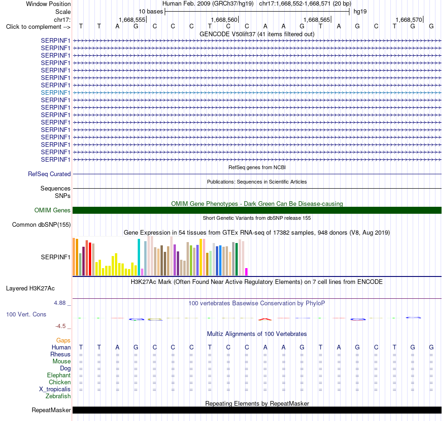The width and height of the screenshot is (442, 421).
Task: Click the '-4.5' PhyloP lower scale value
Action: coord(60,326)
